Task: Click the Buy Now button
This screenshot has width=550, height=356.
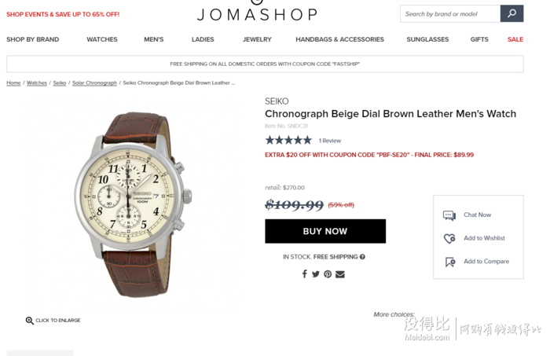Action: 325,231
